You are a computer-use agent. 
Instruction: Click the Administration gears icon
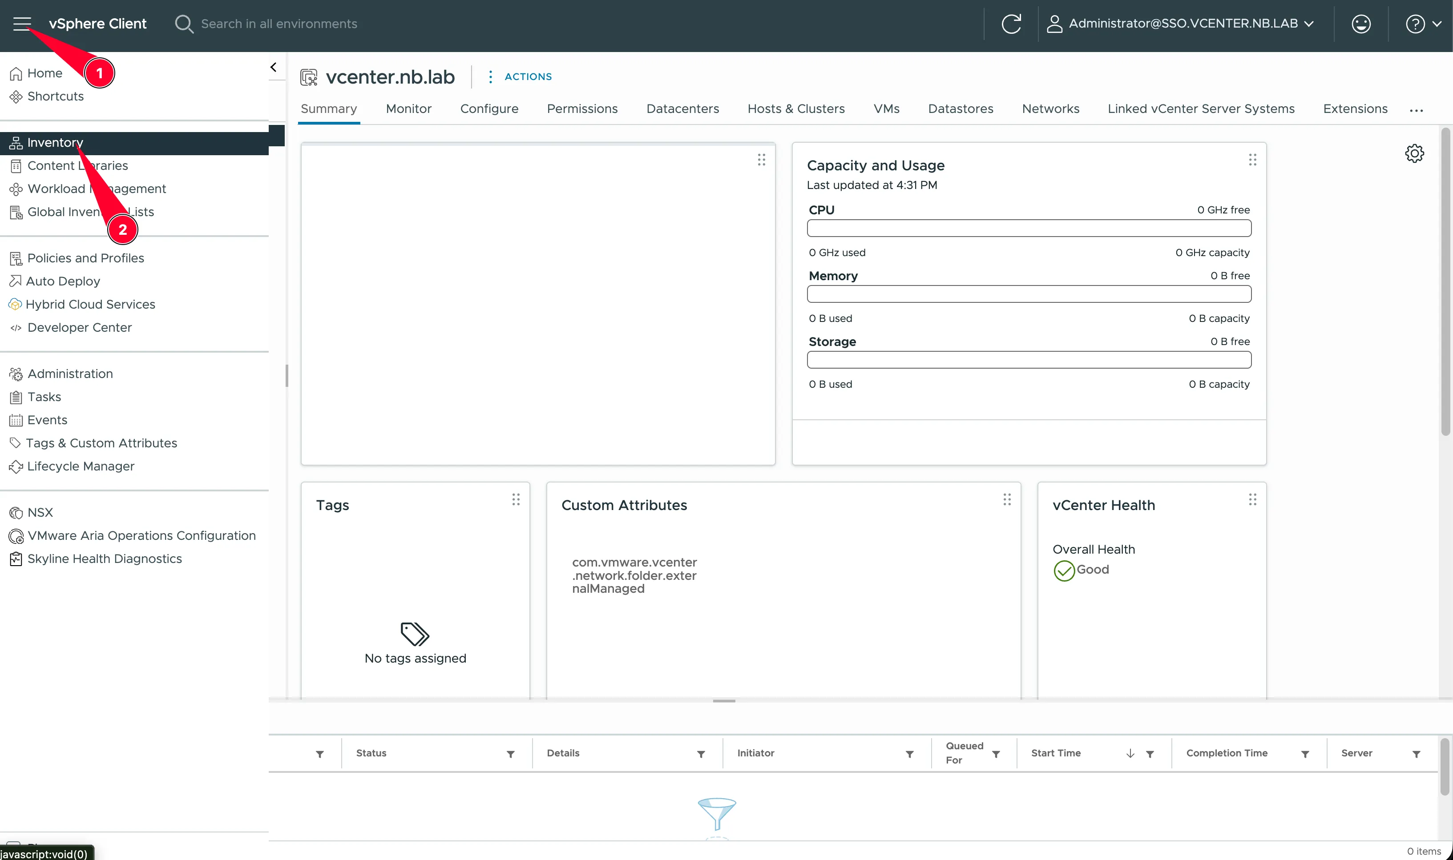click(16, 374)
